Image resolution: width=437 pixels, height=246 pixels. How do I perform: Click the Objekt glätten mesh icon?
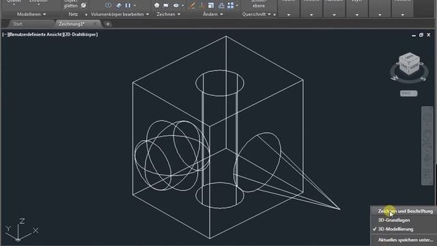coord(83,5)
